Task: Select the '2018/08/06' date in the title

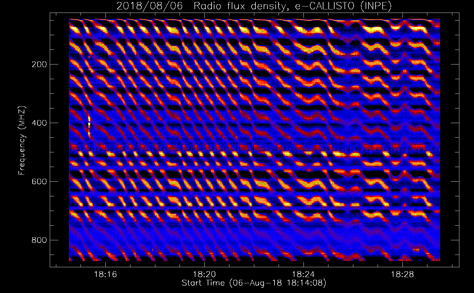Action: [150, 6]
